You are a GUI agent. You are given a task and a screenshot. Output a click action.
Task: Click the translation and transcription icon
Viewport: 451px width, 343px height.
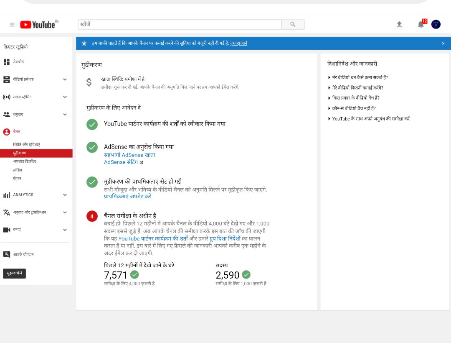[6, 212]
